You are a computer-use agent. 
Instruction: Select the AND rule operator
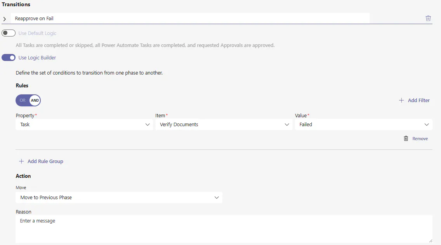tap(35, 101)
